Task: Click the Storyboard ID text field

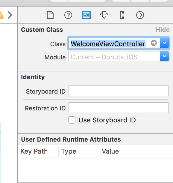Action: (x=119, y=91)
